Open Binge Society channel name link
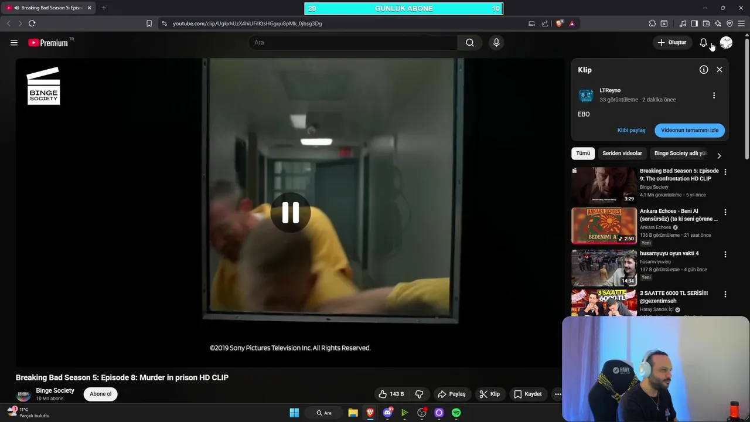Screen dimensions: 750x422 55,390
